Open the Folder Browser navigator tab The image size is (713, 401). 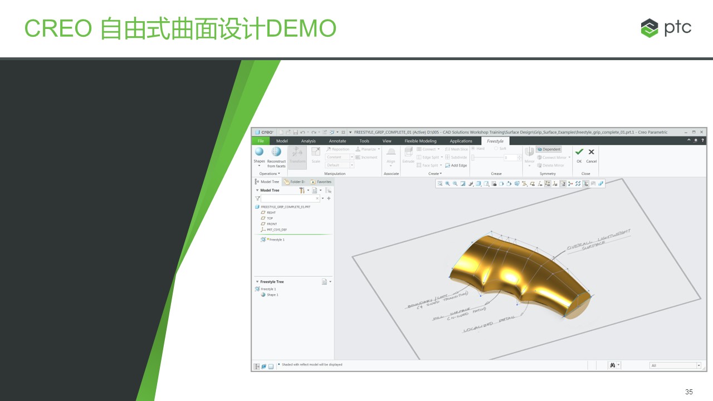(294, 182)
